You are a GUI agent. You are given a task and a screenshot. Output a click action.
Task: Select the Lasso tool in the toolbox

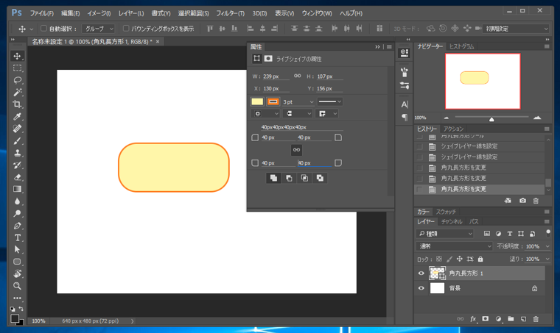click(18, 80)
